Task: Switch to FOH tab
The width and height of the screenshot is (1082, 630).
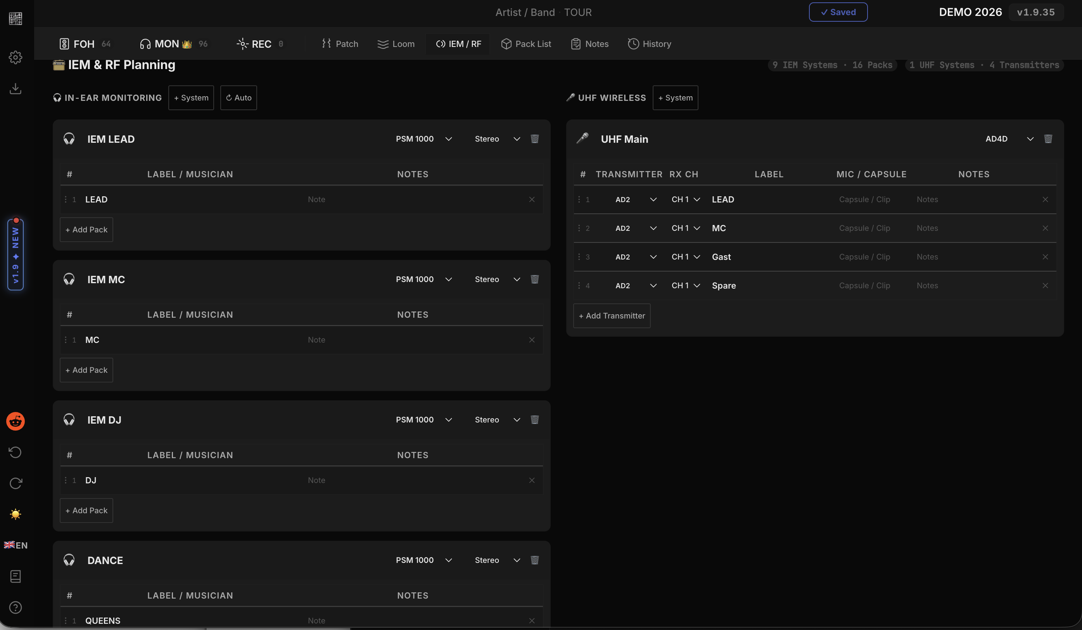Action: [85, 44]
